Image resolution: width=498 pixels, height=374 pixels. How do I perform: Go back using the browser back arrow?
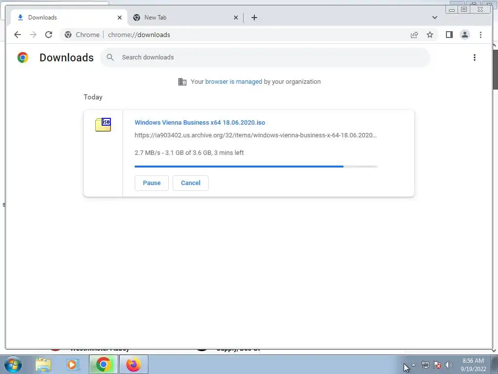pos(18,35)
